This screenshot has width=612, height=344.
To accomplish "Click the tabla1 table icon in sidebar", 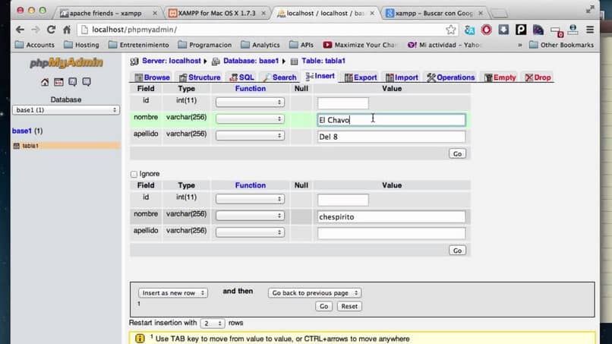I will click(17, 146).
